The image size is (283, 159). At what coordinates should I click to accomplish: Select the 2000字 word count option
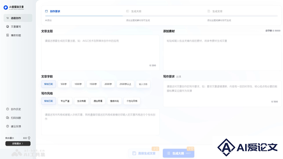pyautogui.click(x=108, y=84)
